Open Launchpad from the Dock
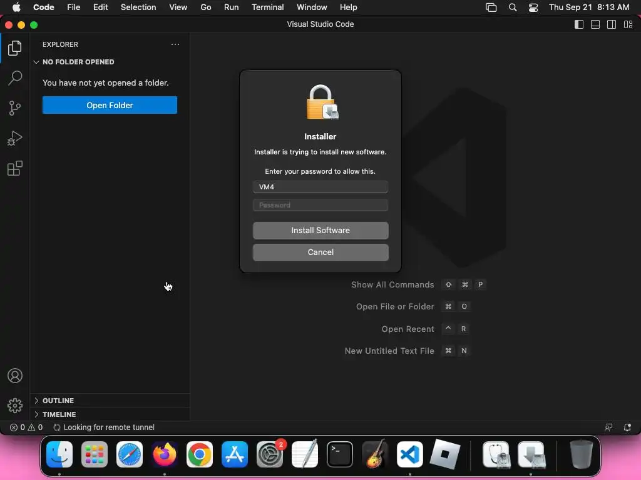Screen dimensions: 641x480 coord(95,454)
